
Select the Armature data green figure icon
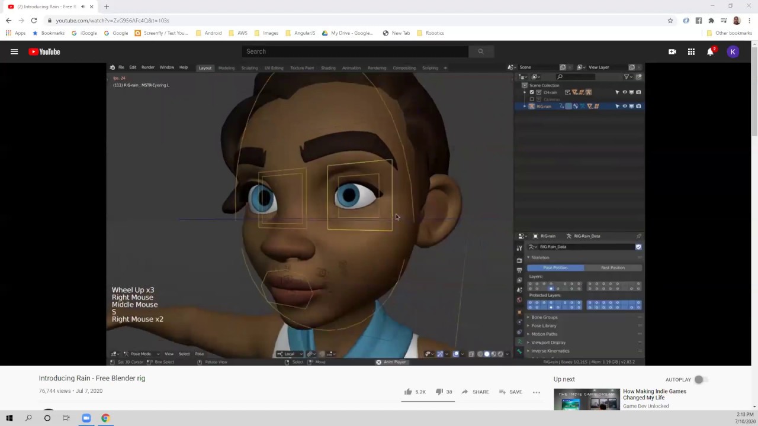(519, 341)
